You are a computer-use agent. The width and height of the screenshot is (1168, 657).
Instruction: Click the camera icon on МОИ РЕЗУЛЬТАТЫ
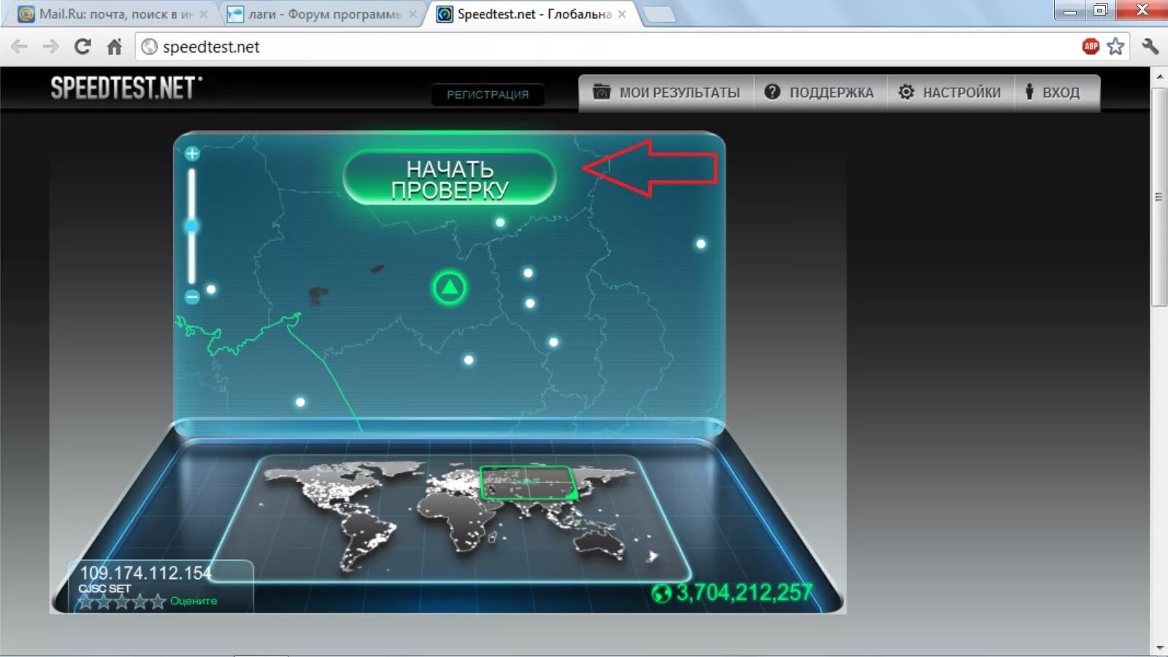point(602,92)
